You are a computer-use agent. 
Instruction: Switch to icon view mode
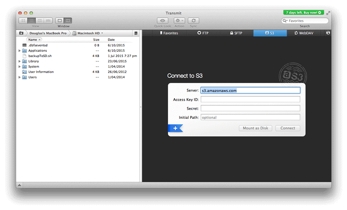point(23,20)
